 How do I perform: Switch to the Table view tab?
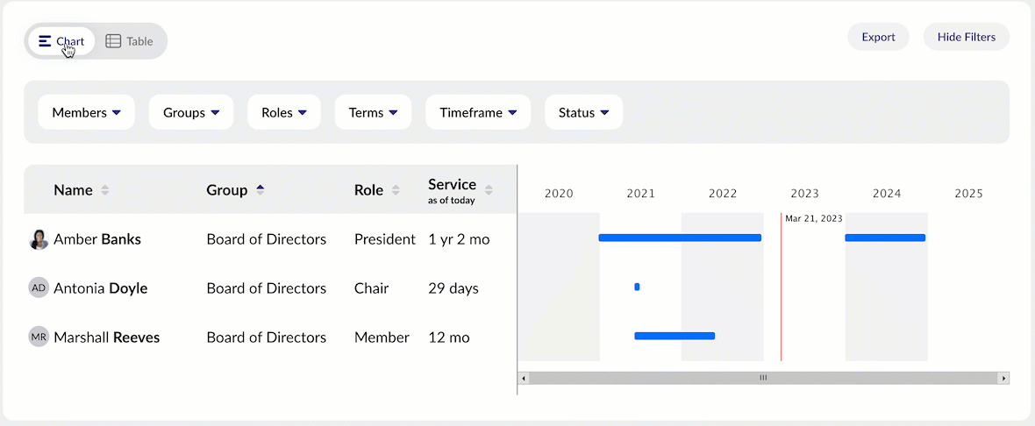[130, 41]
